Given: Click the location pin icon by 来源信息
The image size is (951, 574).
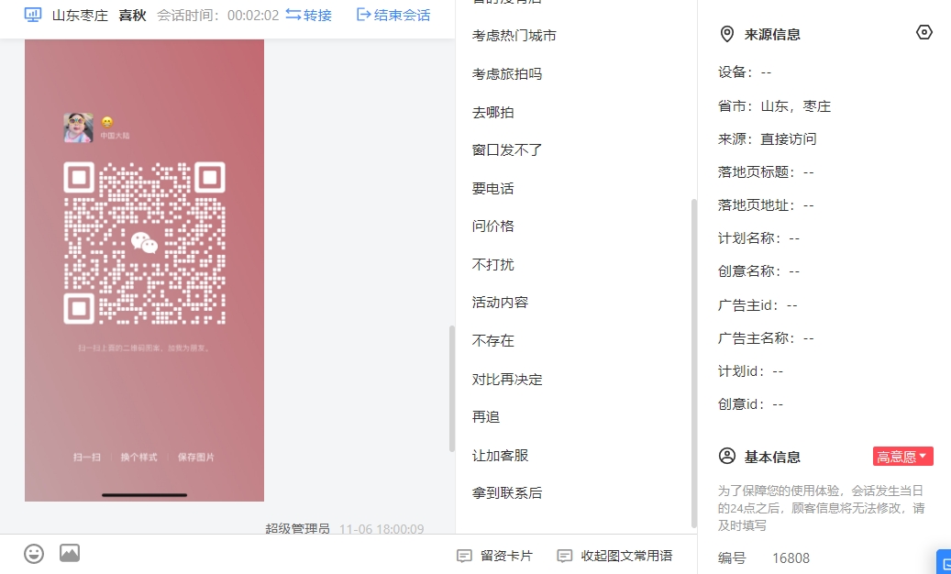Looking at the screenshot, I should point(726,34).
